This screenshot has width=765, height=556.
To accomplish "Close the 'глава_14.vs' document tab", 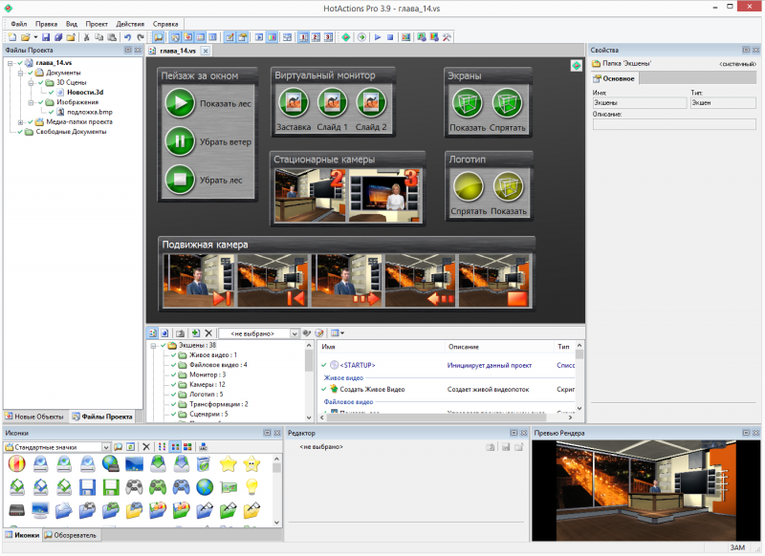I will click(x=206, y=51).
